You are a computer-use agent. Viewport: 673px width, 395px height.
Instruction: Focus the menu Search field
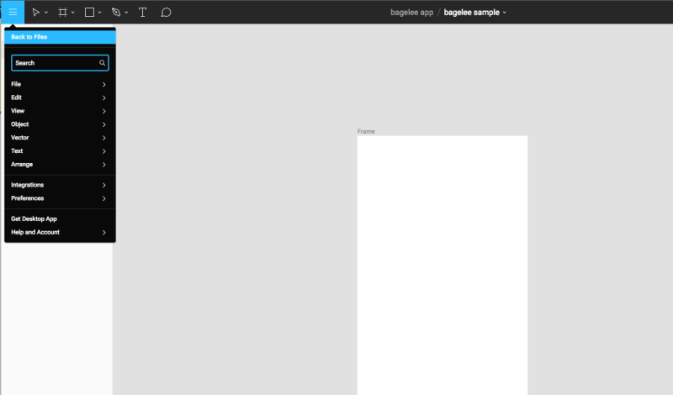tap(60, 63)
